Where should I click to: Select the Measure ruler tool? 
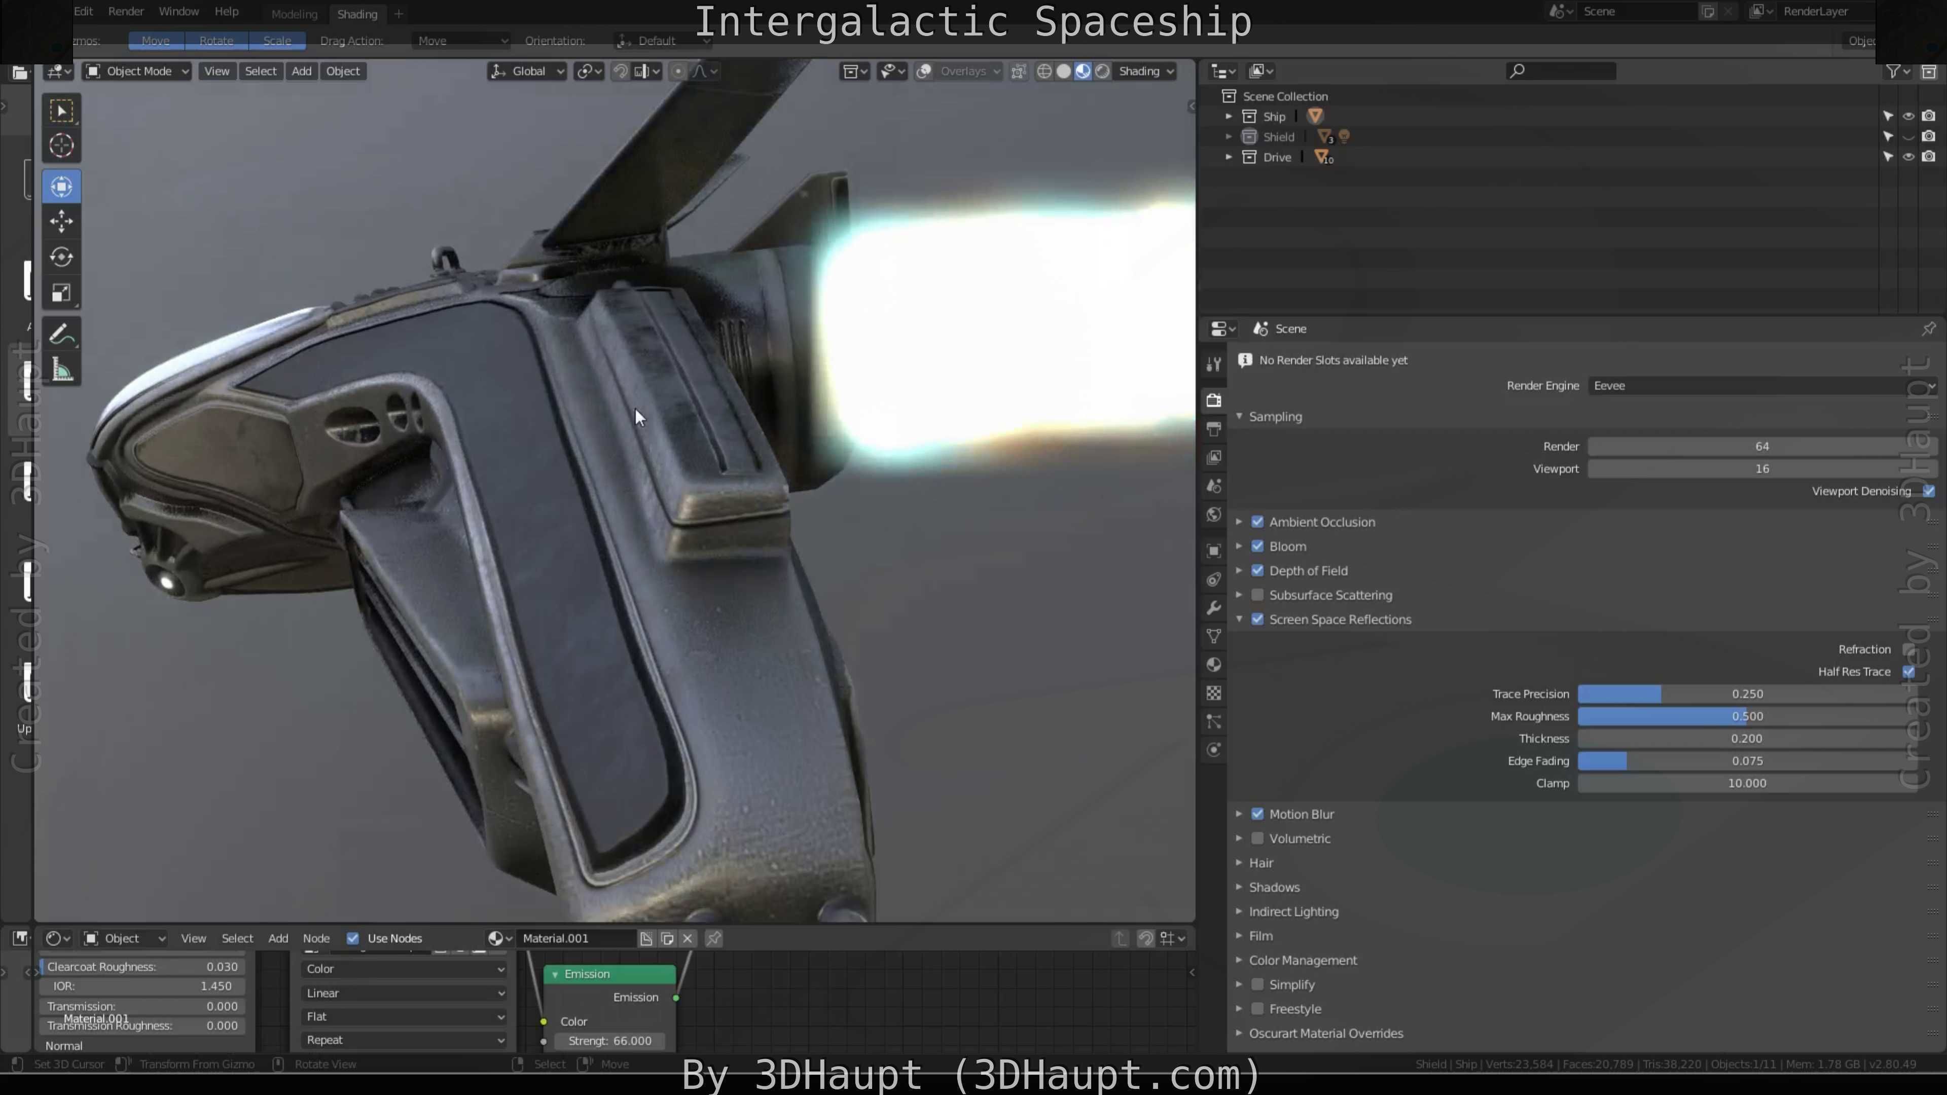tap(61, 370)
